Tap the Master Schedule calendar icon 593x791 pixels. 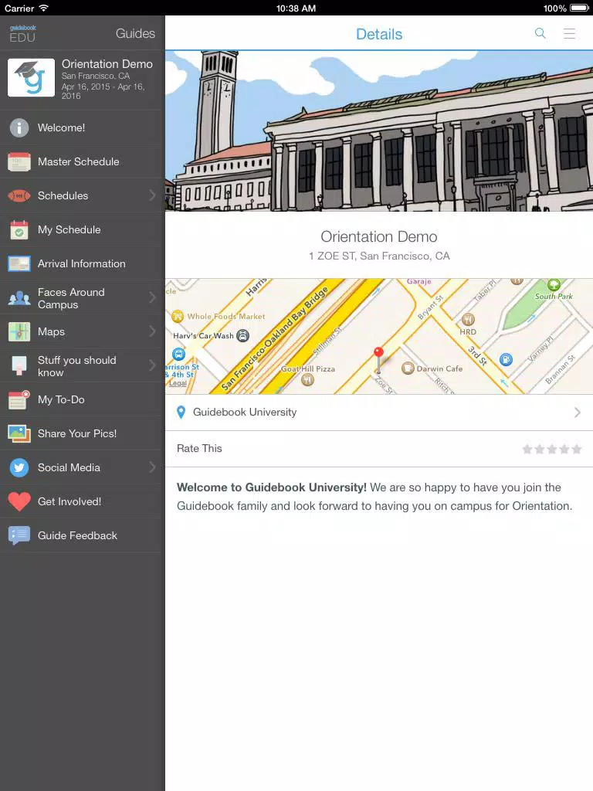[19, 161]
